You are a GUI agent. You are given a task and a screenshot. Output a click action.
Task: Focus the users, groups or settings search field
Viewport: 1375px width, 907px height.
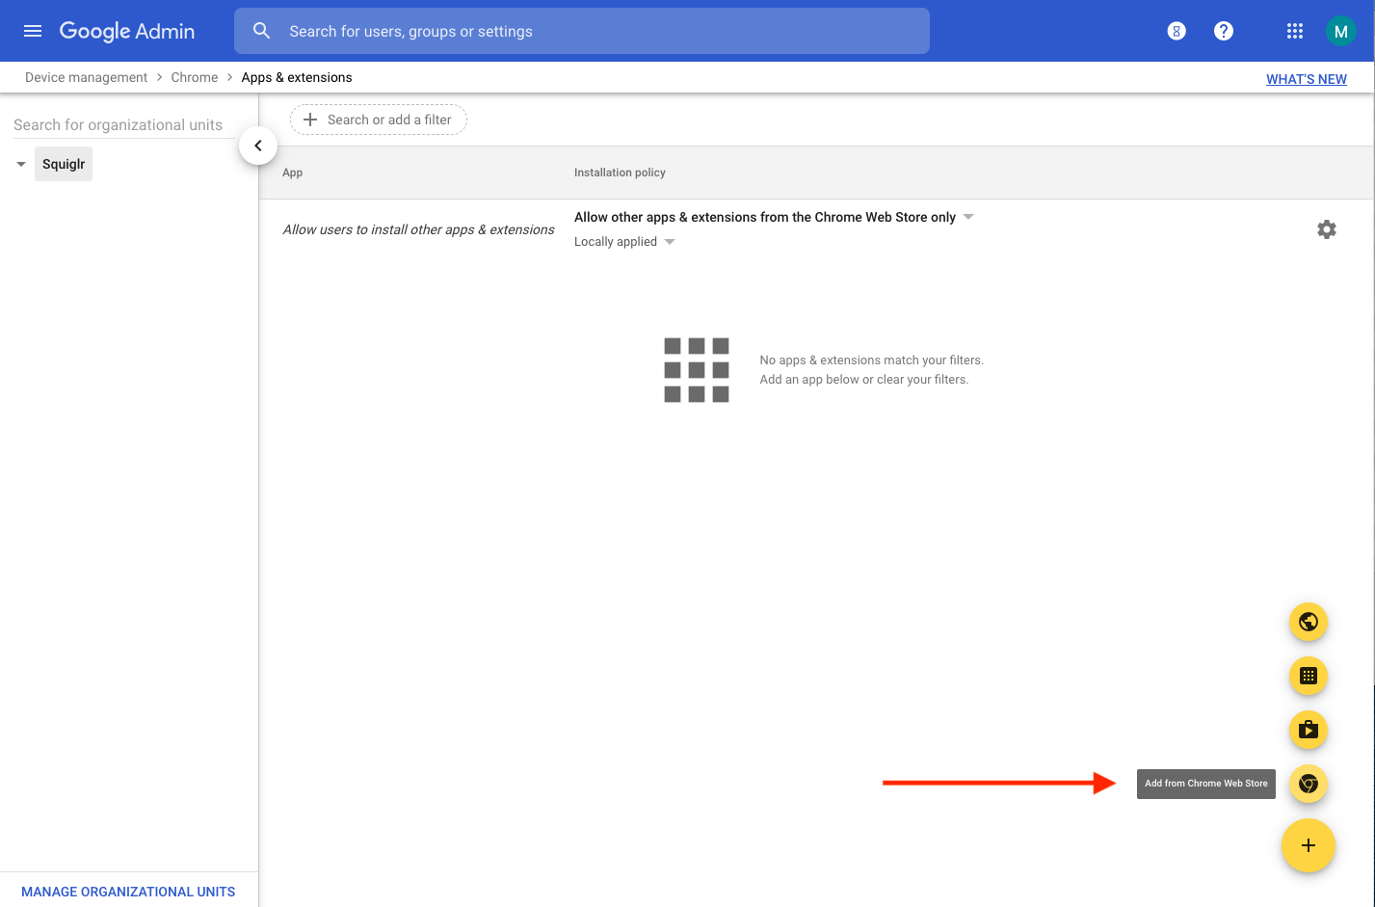[x=582, y=31]
